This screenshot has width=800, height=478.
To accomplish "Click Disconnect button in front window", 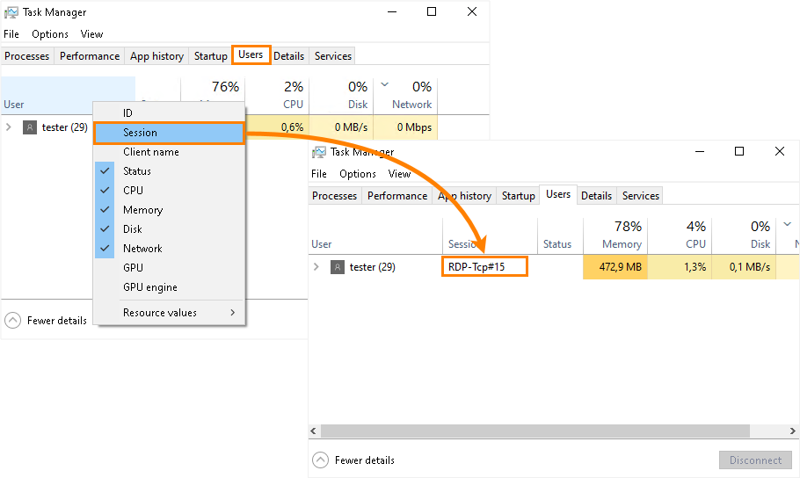I will (756, 460).
